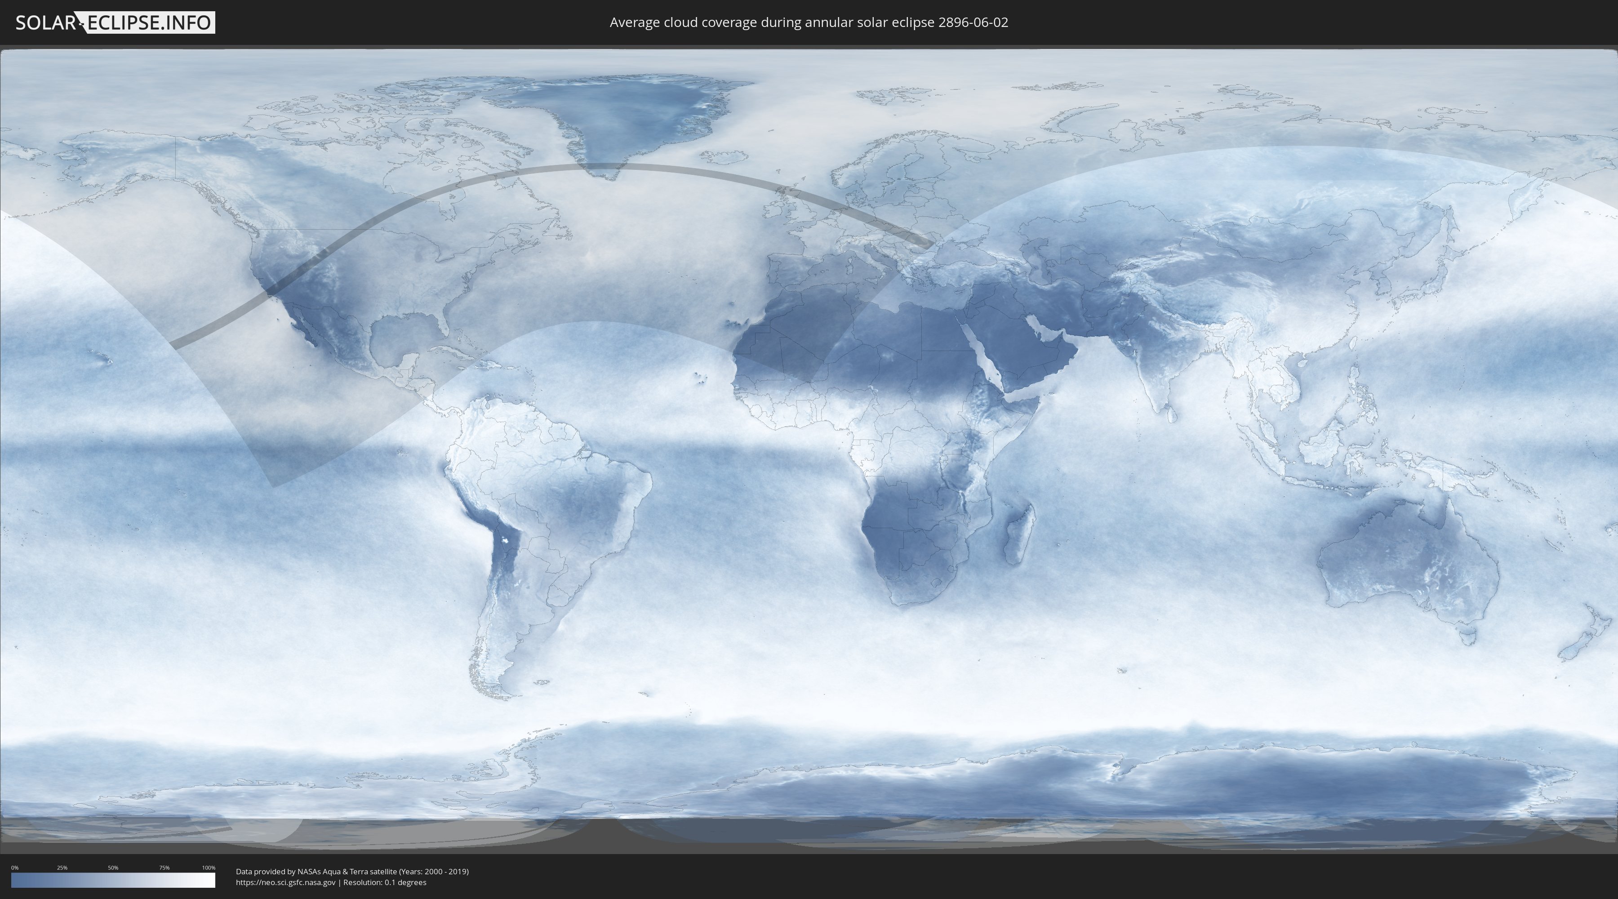Click the neo.sci.gsfc.nasa.gov URL text

[x=285, y=882]
